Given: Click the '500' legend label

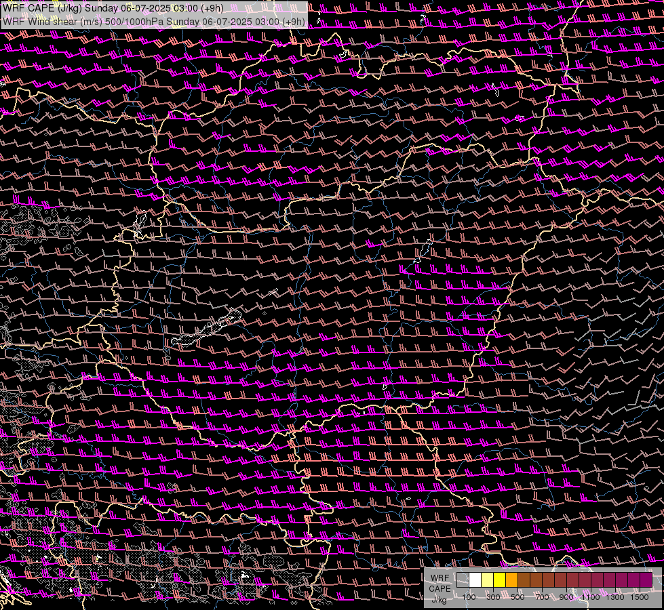Looking at the screenshot, I should (x=517, y=597).
